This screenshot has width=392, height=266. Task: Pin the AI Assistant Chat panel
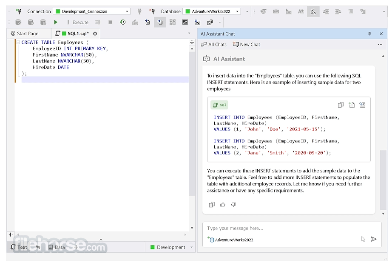click(369, 34)
